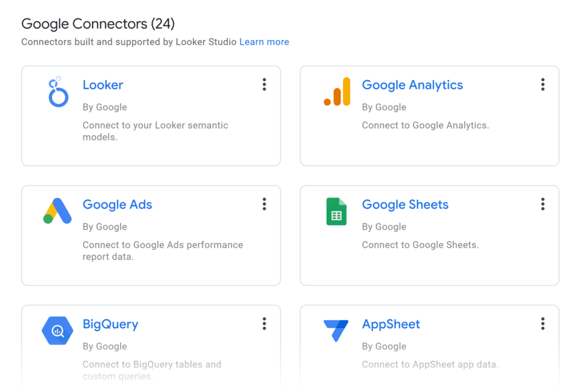This screenshot has height=390, width=582.
Task: Open the Google Sheets three-dot menu
Action: [x=543, y=204]
